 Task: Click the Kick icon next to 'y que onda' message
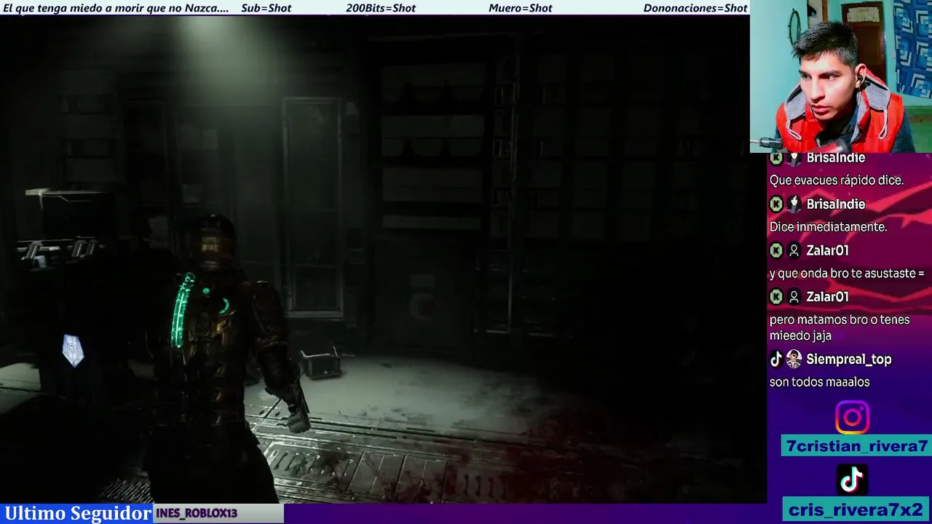pos(776,250)
